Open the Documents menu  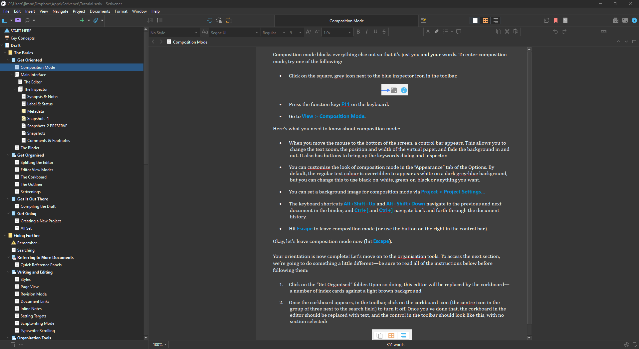tap(100, 11)
